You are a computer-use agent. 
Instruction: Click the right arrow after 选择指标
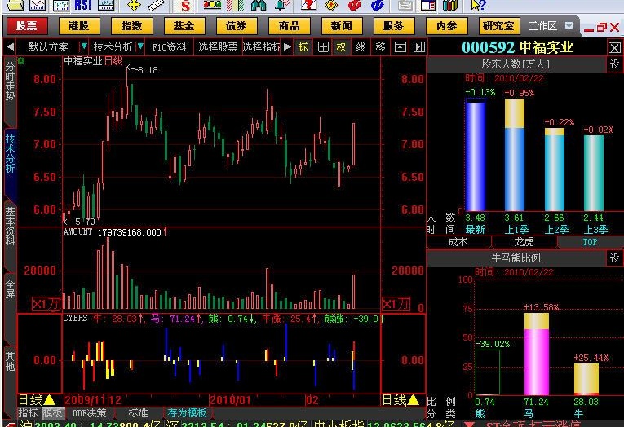tap(287, 47)
